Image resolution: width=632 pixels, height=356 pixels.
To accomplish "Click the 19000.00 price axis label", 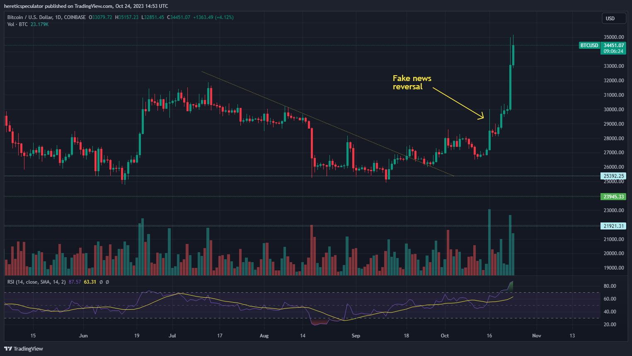I will pyautogui.click(x=614, y=268).
